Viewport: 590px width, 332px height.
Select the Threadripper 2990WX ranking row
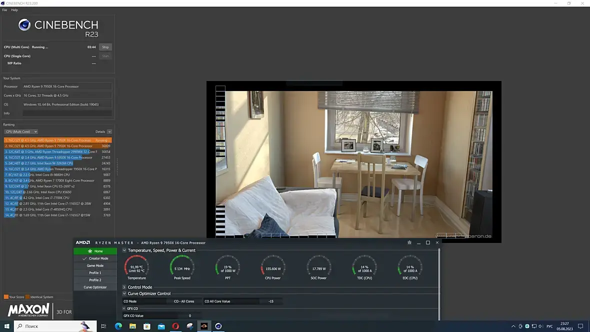coord(57,151)
